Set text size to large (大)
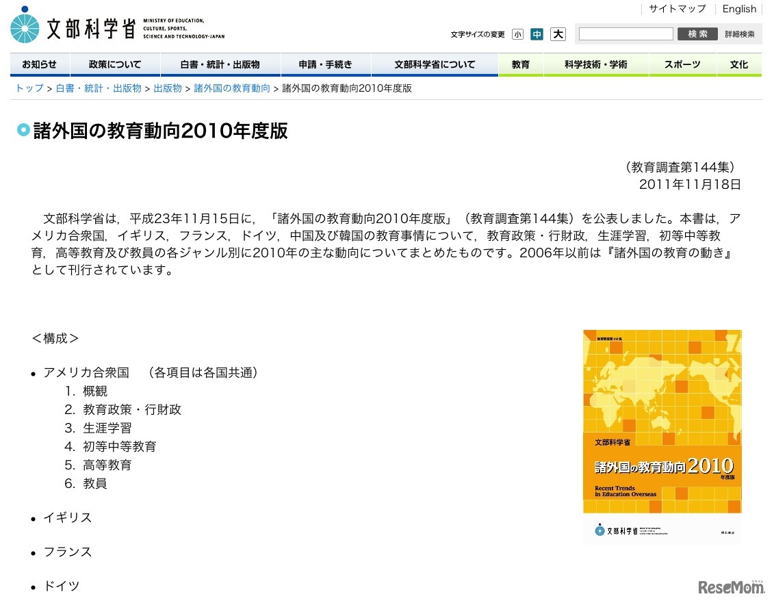Viewport: 774px width, 603px height. (558, 34)
